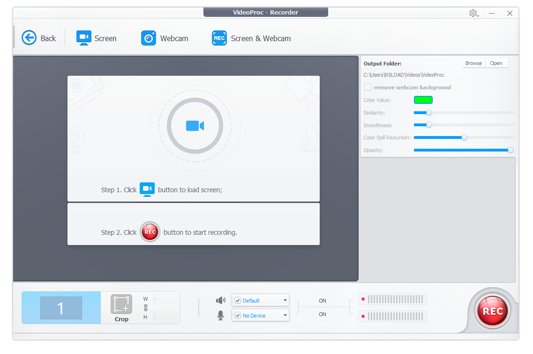Switch to the Screen & Webcam tab
The width and height of the screenshot is (533, 354).
(252, 38)
